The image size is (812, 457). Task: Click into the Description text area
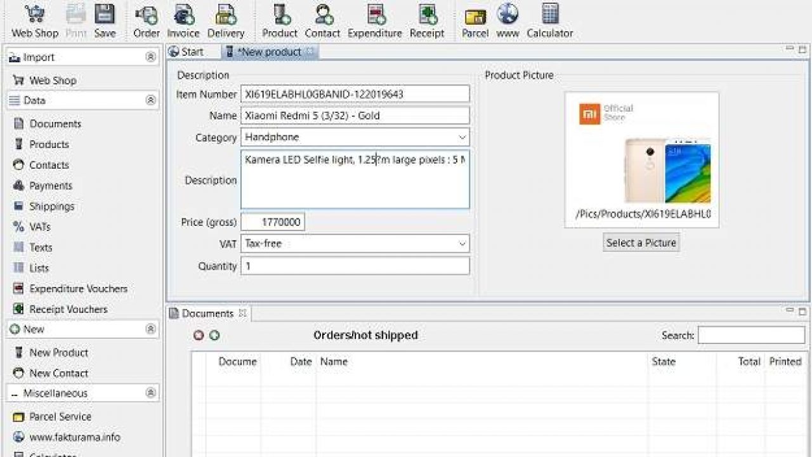(x=355, y=180)
